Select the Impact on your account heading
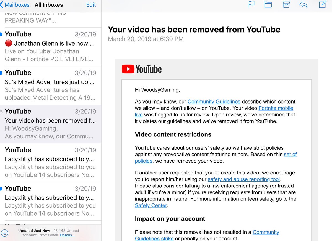Viewport: 332px width, 241px height. (170, 219)
